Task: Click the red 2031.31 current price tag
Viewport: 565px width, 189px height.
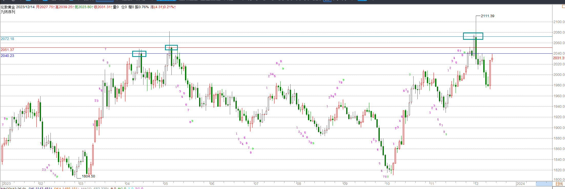Action: coord(559,58)
